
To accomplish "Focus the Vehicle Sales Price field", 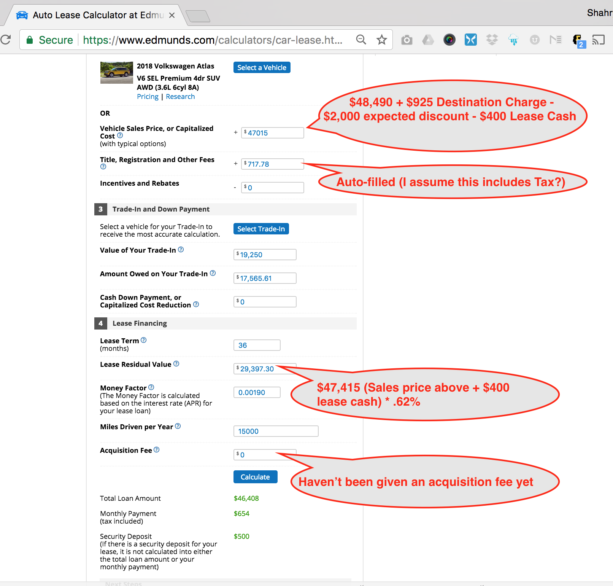I will coord(272,133).
